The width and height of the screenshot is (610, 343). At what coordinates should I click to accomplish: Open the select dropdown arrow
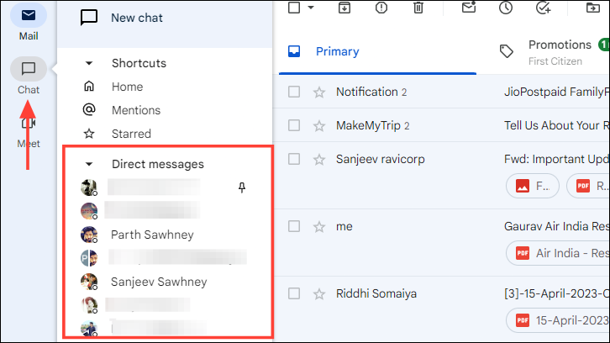(x=311, y=8)
